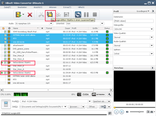Click the disc icon column header
Viewport: 156px width, 116px height.
coord(9,28)
